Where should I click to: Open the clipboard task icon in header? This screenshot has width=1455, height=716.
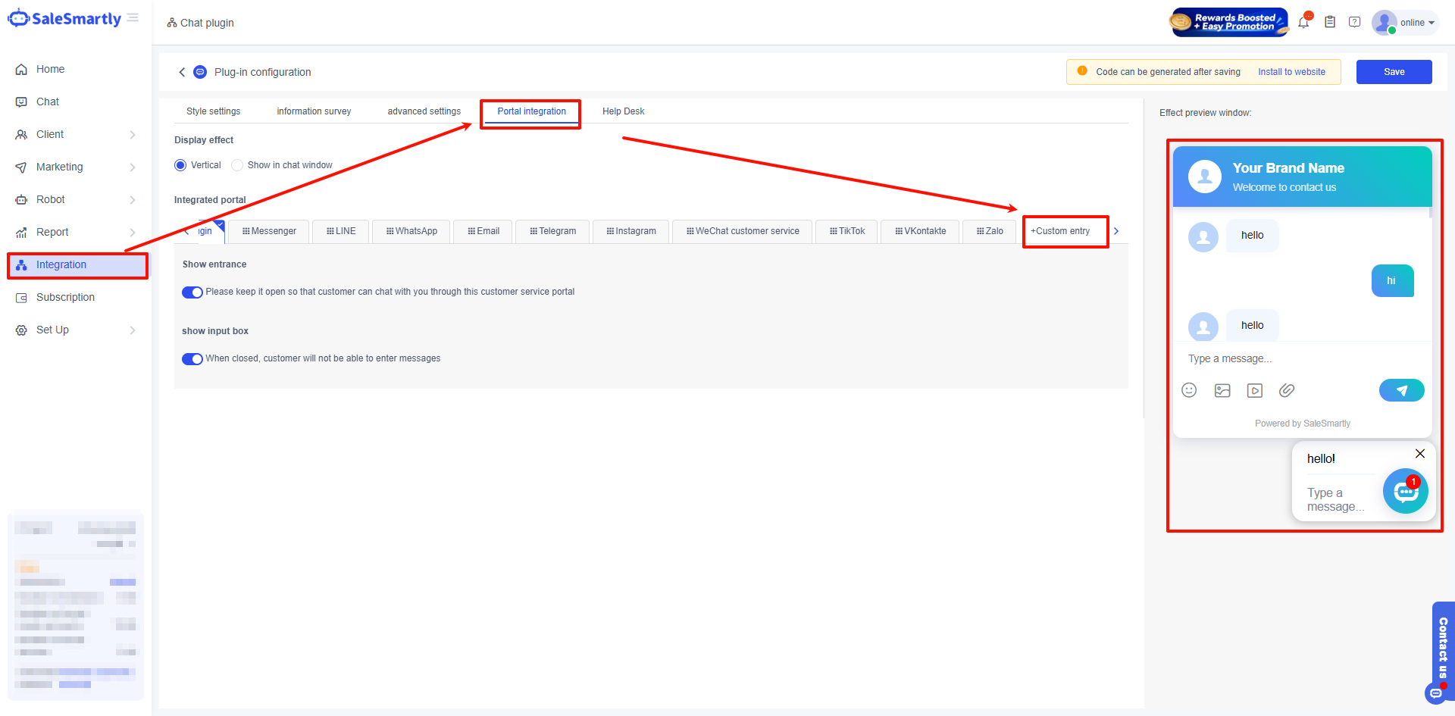[x=1330, y=23]
